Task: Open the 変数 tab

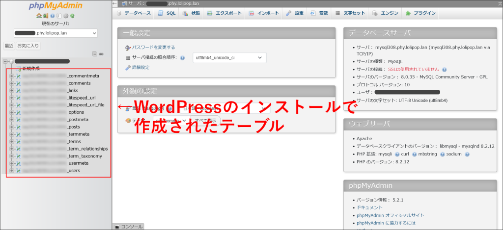Action: click(x=319, y=13)
